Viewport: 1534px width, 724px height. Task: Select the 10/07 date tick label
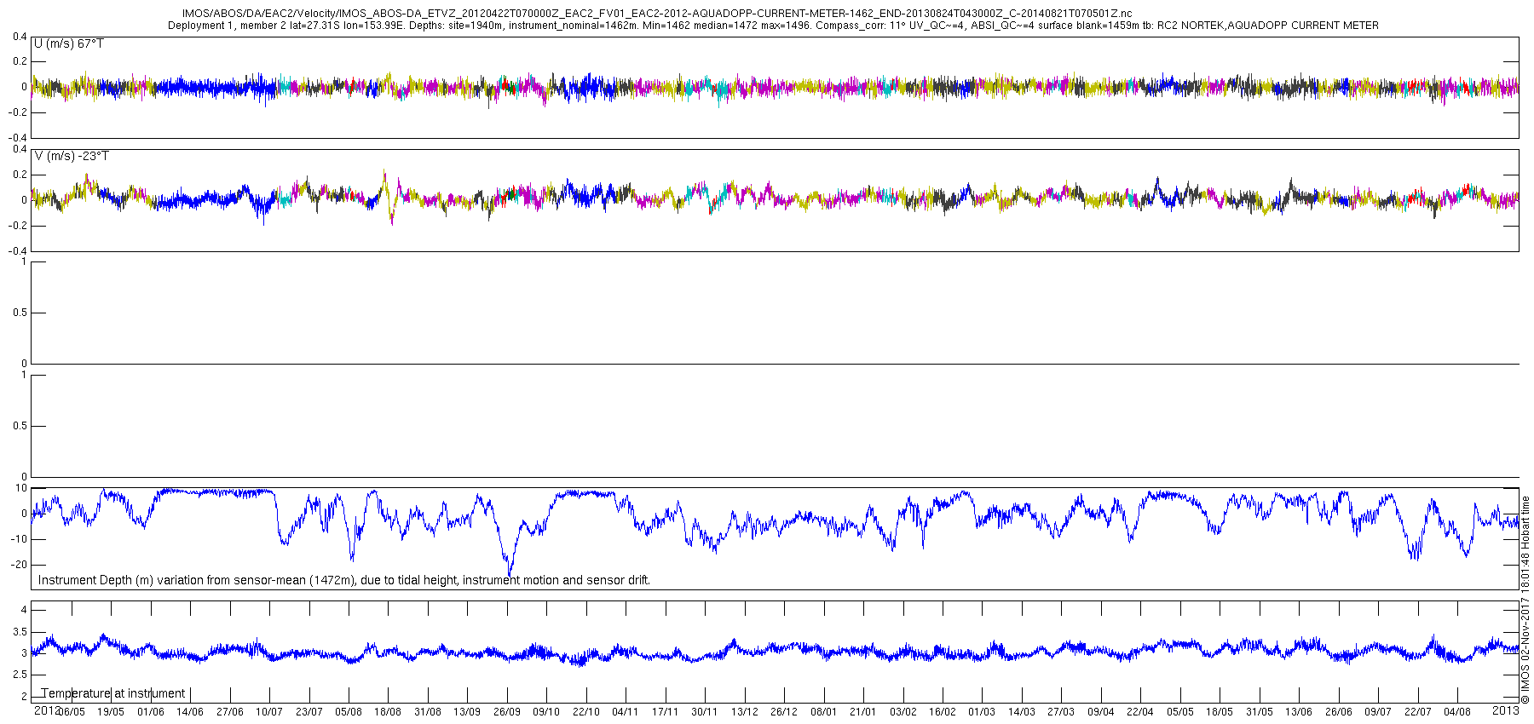[x=269, y=712]
